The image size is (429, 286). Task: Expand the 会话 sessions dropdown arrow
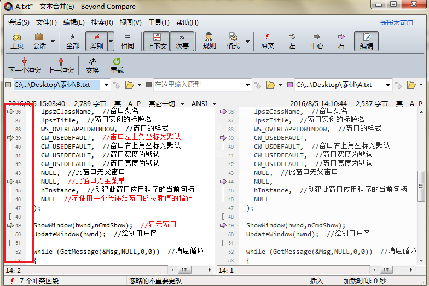click(x=53, y=42)
